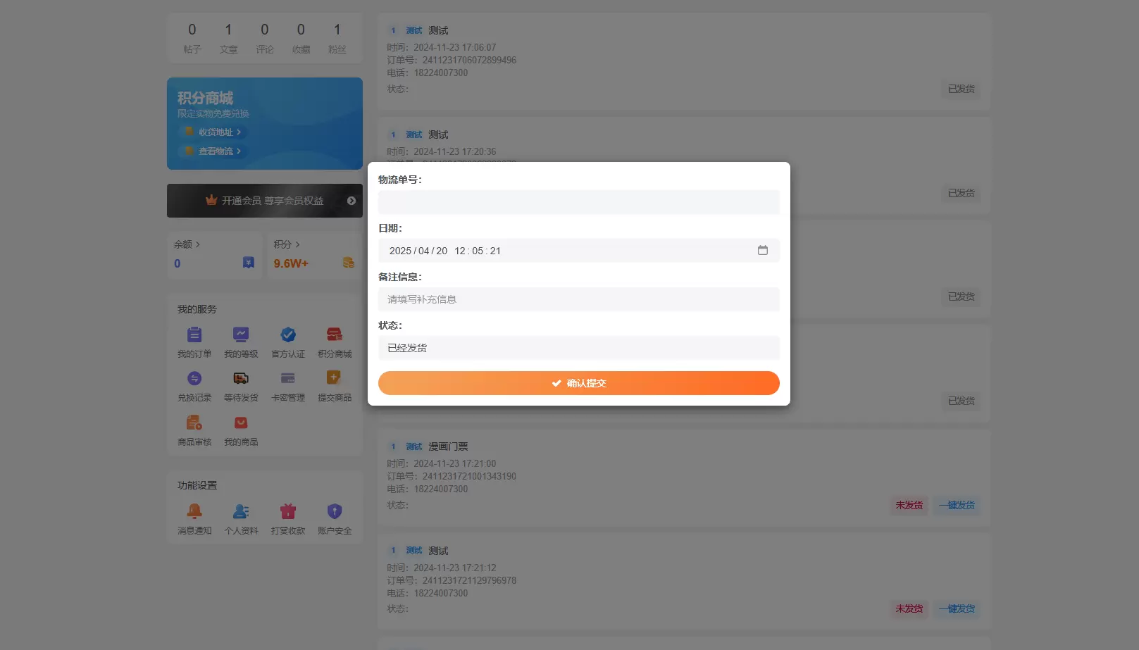Click the calendar icon in date field

click(x=763, y=250)
